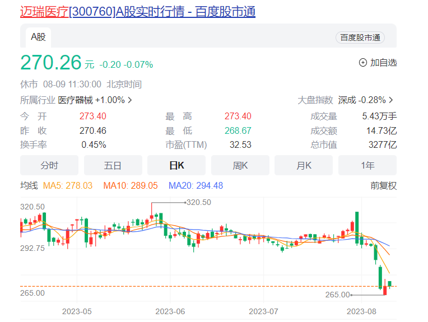The height and width of the screenshot is (322, 428).
Task: Open the 所属行业 医疗器械 +1.00% link
Action: pyautogui.click(x=76, y=100)
